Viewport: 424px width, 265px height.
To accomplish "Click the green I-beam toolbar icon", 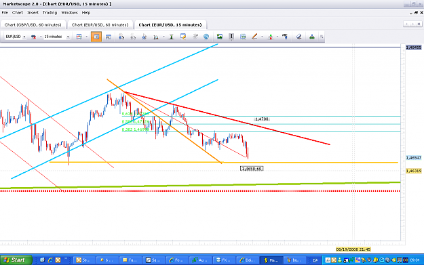I will point(171,37).
